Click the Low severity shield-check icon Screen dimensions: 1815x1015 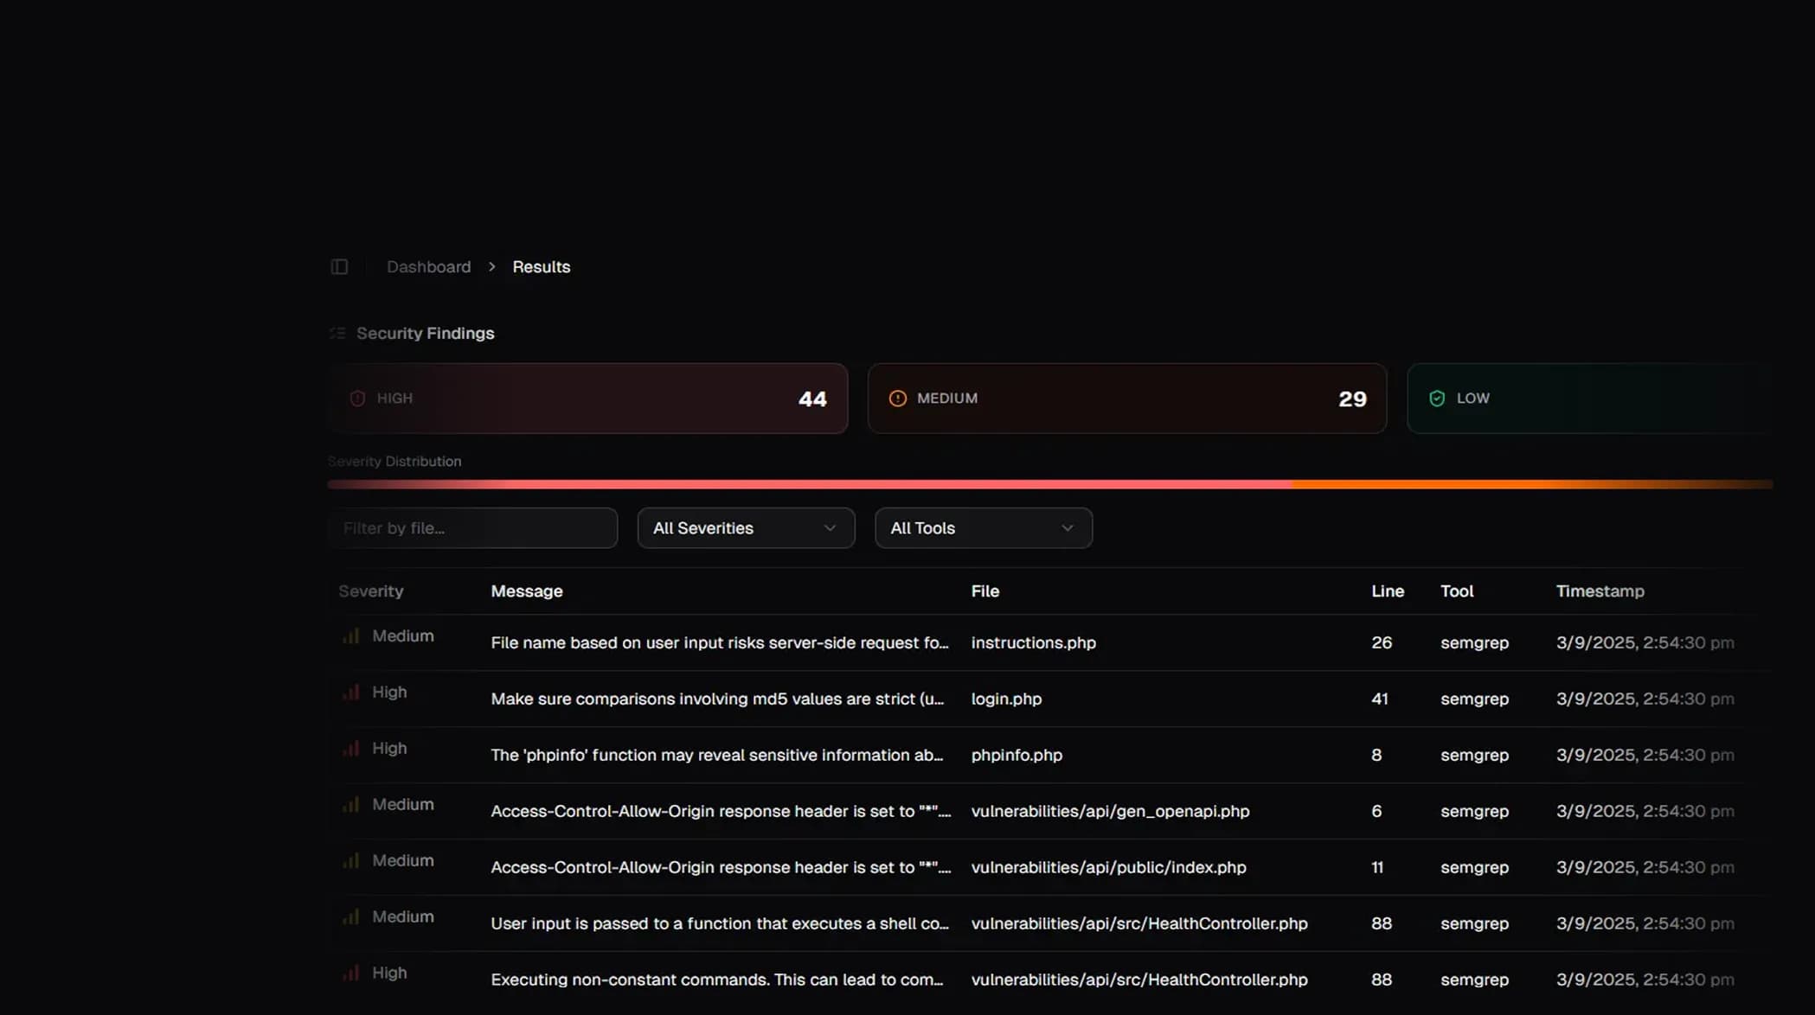tap(1437, 399)
